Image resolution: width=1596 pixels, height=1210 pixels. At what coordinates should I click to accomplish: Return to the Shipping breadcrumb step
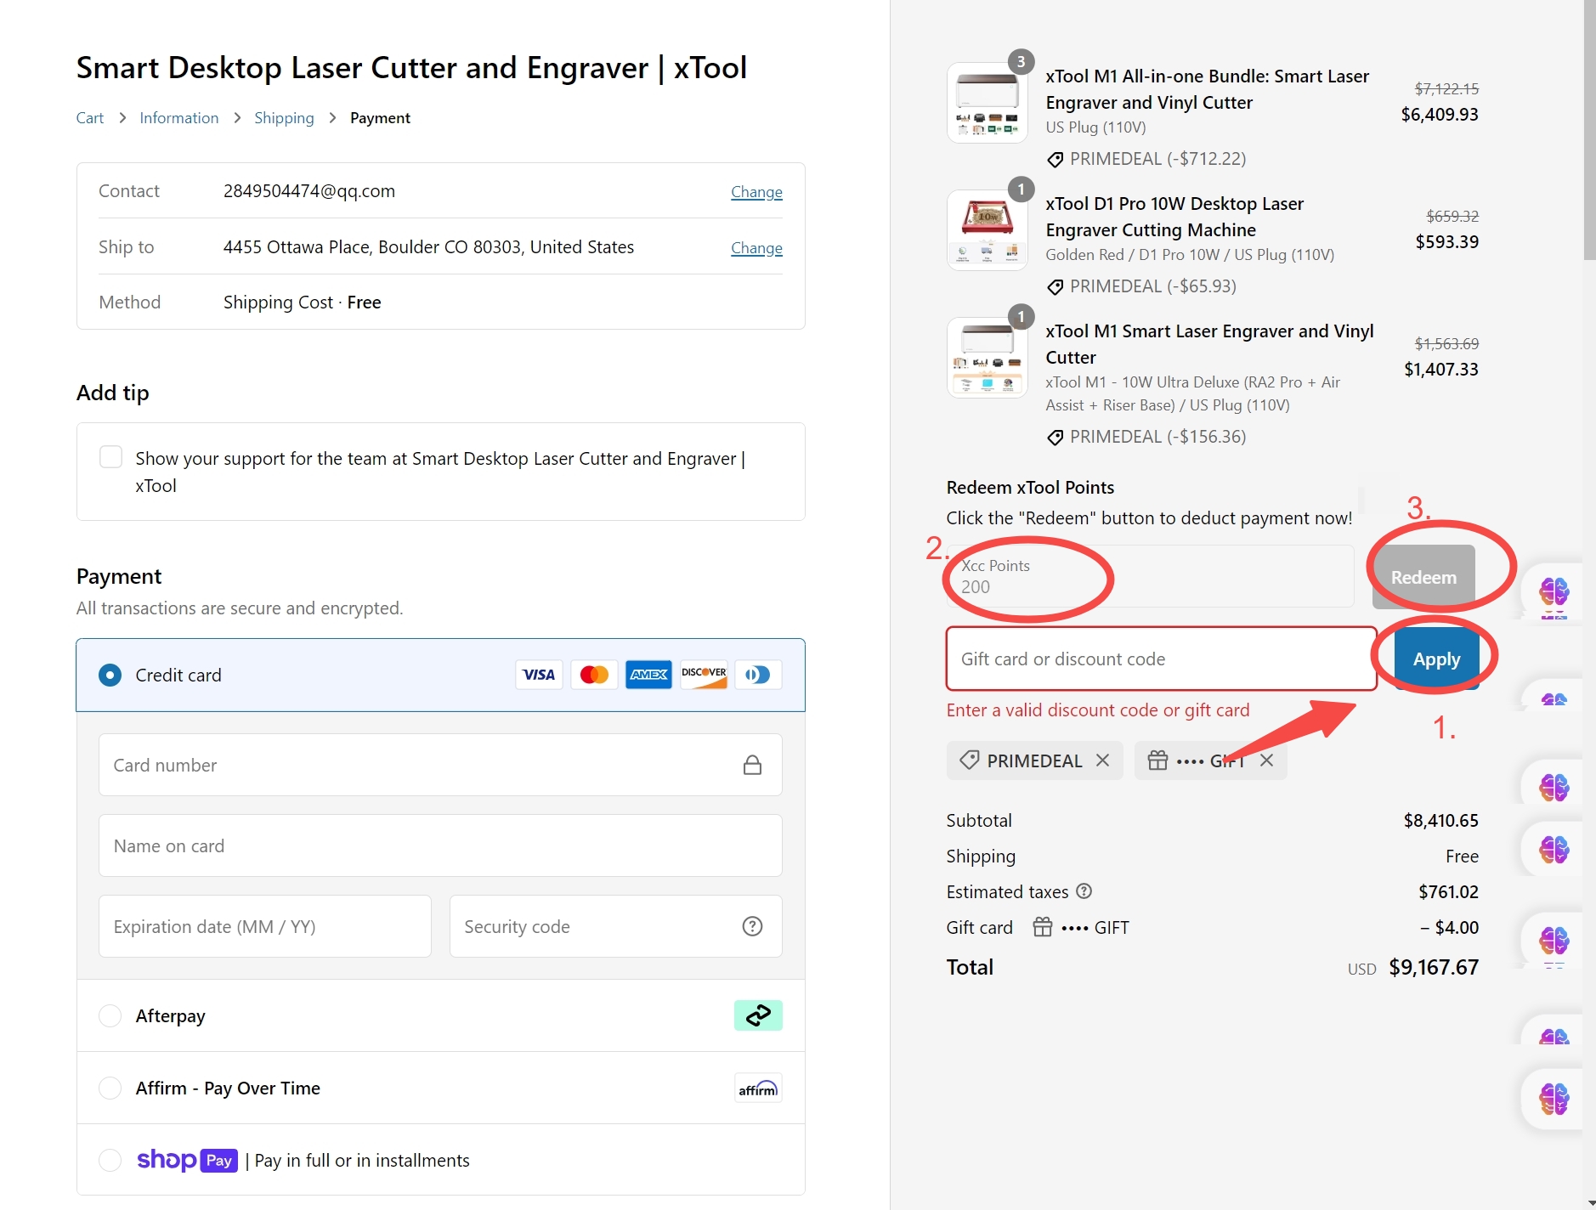pyautogui.click(x=284, y=117)
